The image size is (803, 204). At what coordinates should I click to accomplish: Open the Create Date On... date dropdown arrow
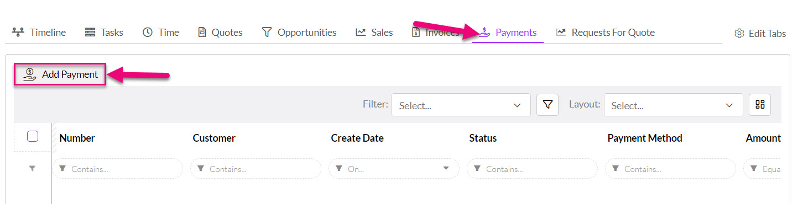pyautogui.click(x=446, y=169)
